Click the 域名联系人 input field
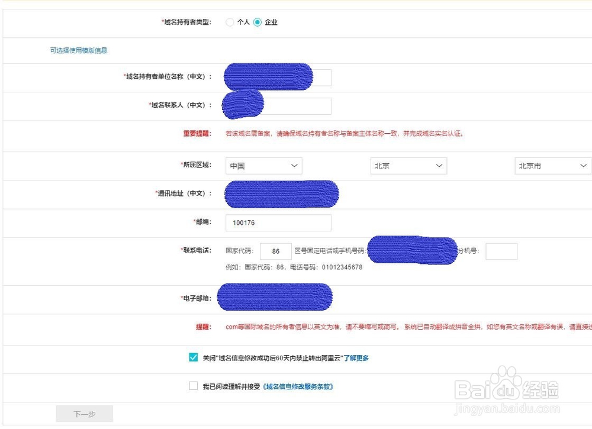The image size is (592, 429). tap(278, 106)
